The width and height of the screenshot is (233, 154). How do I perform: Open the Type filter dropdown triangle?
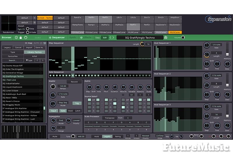tap(29, 60)
